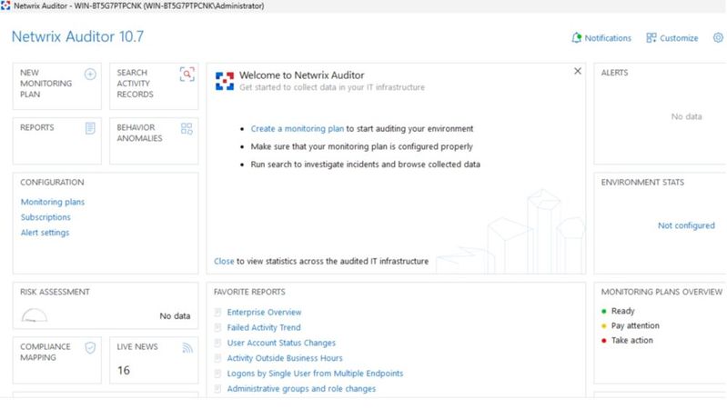Click the Take action status label

pos(632,341)
